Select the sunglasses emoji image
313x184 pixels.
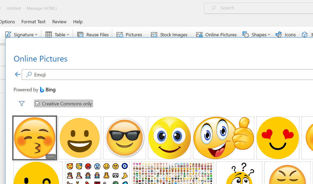point(125,138)
